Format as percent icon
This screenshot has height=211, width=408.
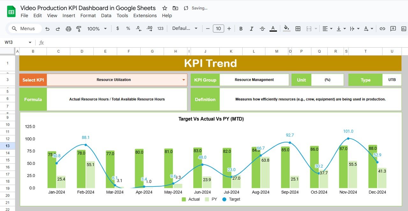tap(128, 29)
